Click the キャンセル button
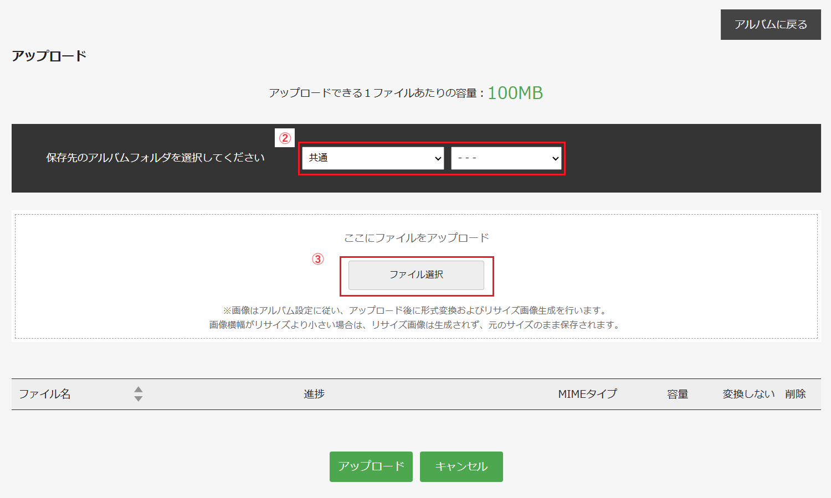 (x=461, y=466)
